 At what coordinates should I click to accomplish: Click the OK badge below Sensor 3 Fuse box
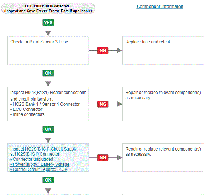pyautogui.click(x=48, y=73)
